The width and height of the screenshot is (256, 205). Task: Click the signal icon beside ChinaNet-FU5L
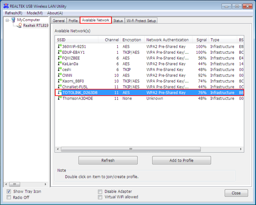click(60, 87)
